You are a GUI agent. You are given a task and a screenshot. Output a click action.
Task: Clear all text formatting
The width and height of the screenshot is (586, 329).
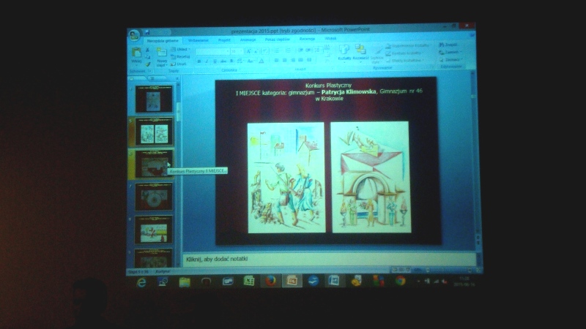[265, 51]
